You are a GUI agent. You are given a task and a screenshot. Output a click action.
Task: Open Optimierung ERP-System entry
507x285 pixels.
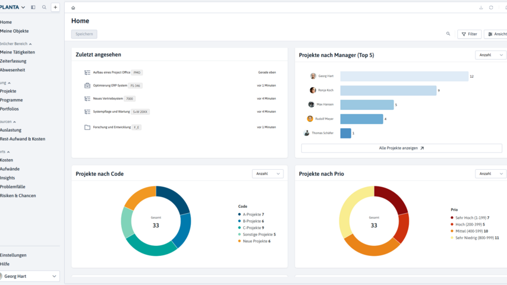[x=110, y=85]
